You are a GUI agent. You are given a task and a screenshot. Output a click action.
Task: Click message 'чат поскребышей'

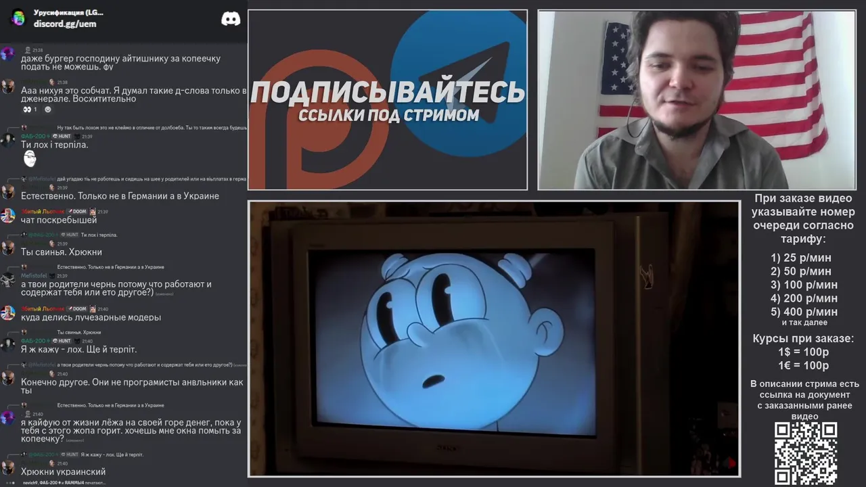tap(59, 220)
